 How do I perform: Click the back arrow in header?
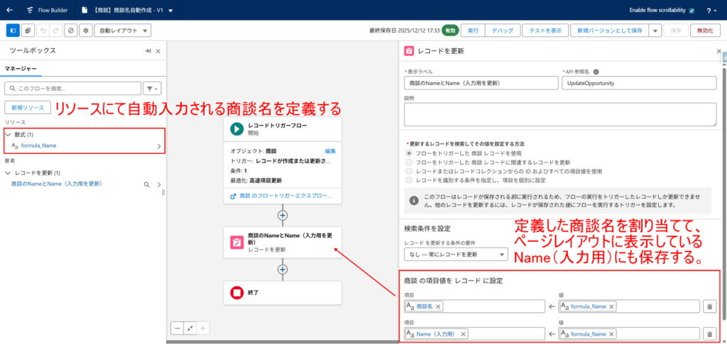[10, 10]
